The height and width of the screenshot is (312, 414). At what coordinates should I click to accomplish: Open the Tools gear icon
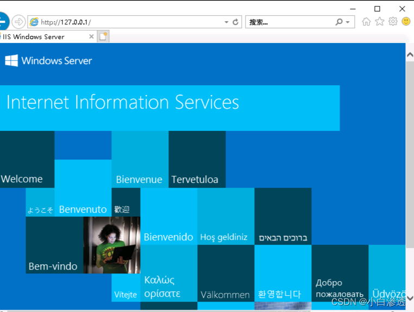point(393,21)
